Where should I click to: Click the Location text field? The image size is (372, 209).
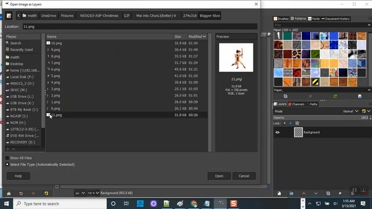point(139,27)
